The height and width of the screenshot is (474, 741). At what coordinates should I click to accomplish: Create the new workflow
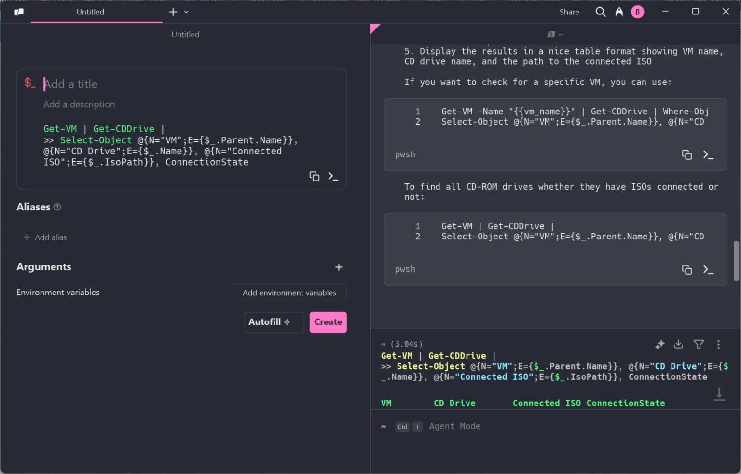(328, 322)
